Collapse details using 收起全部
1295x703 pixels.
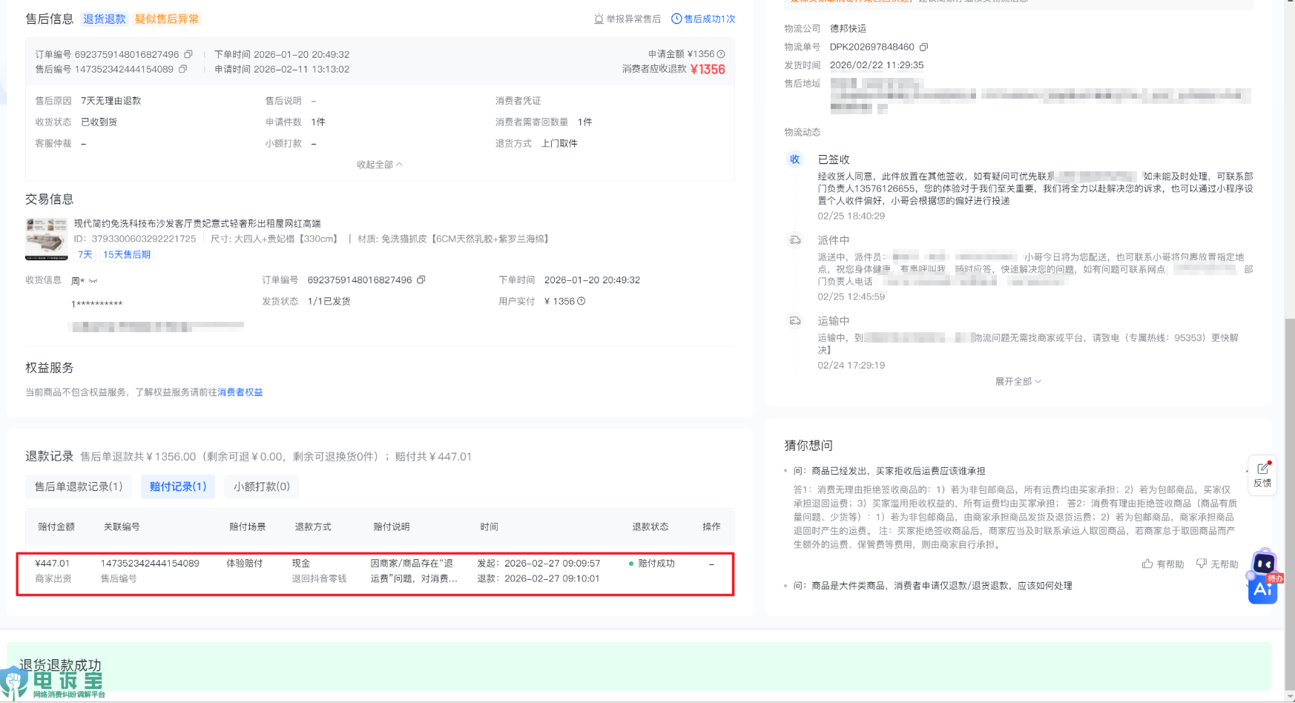click(379, 165)
